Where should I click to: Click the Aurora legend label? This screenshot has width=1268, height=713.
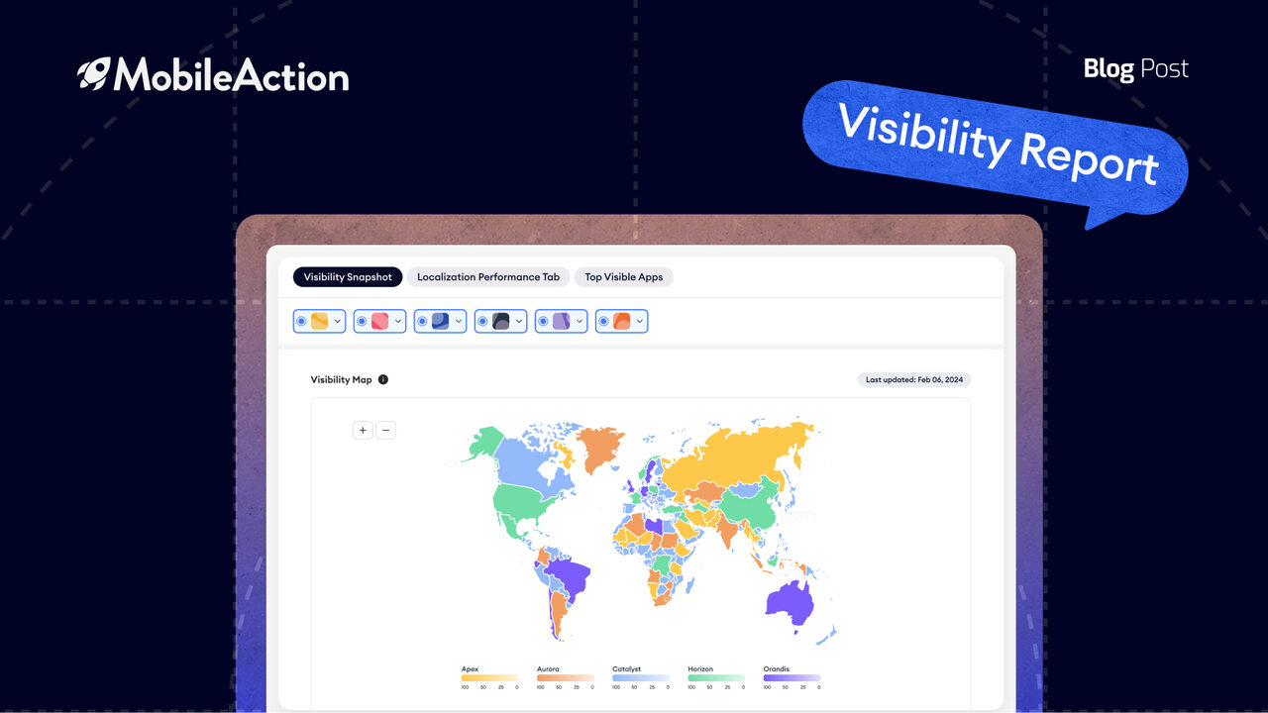tap(548, 669)
